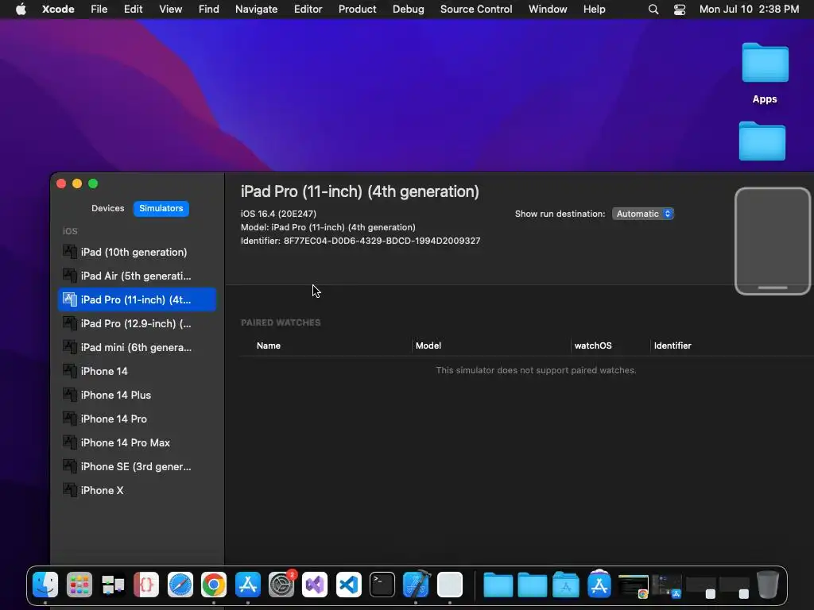Open the Apple menu
Screen dimensions: 814x610
[21, 9]
